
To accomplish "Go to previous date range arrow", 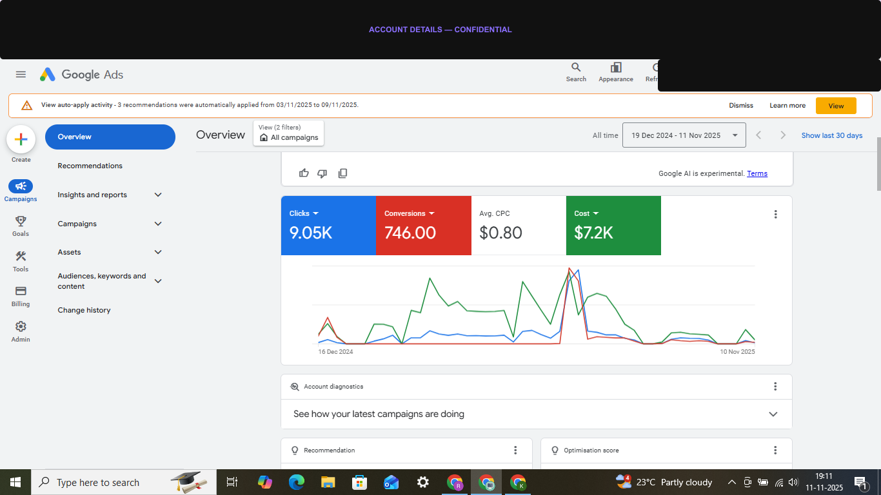I will [758, 135].
